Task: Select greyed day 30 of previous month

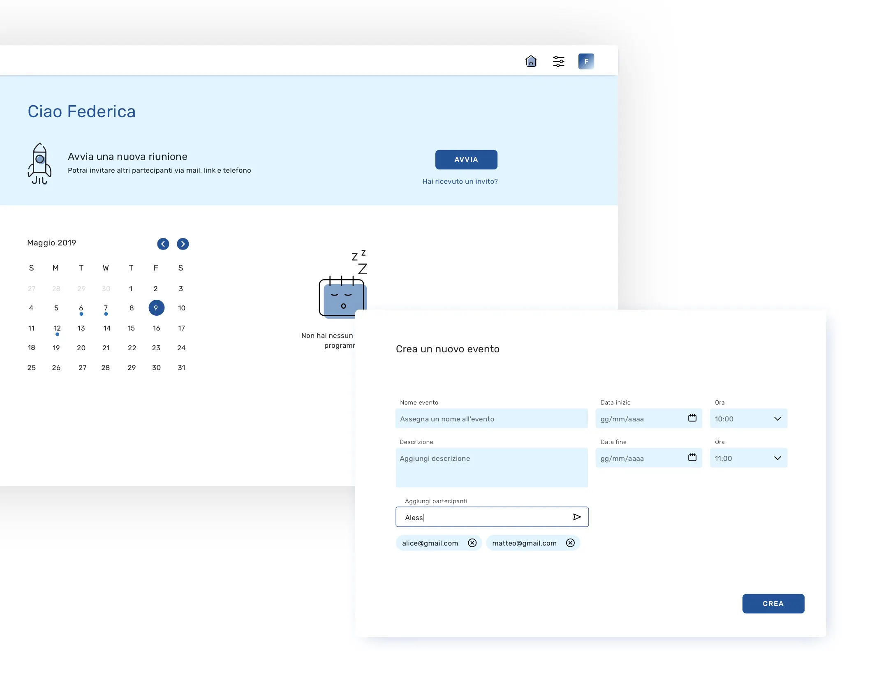Action: [106, 289]
